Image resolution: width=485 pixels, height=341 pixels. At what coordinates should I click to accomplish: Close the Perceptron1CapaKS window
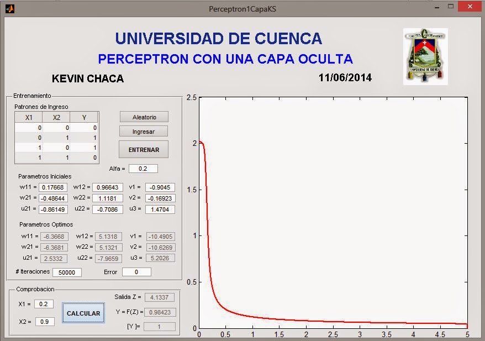[470, 6]
